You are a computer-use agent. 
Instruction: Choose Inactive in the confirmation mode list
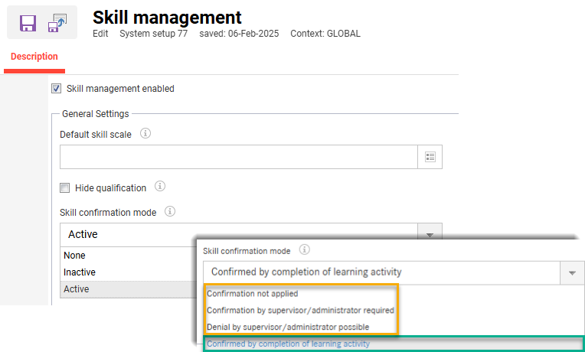[80, 272]
